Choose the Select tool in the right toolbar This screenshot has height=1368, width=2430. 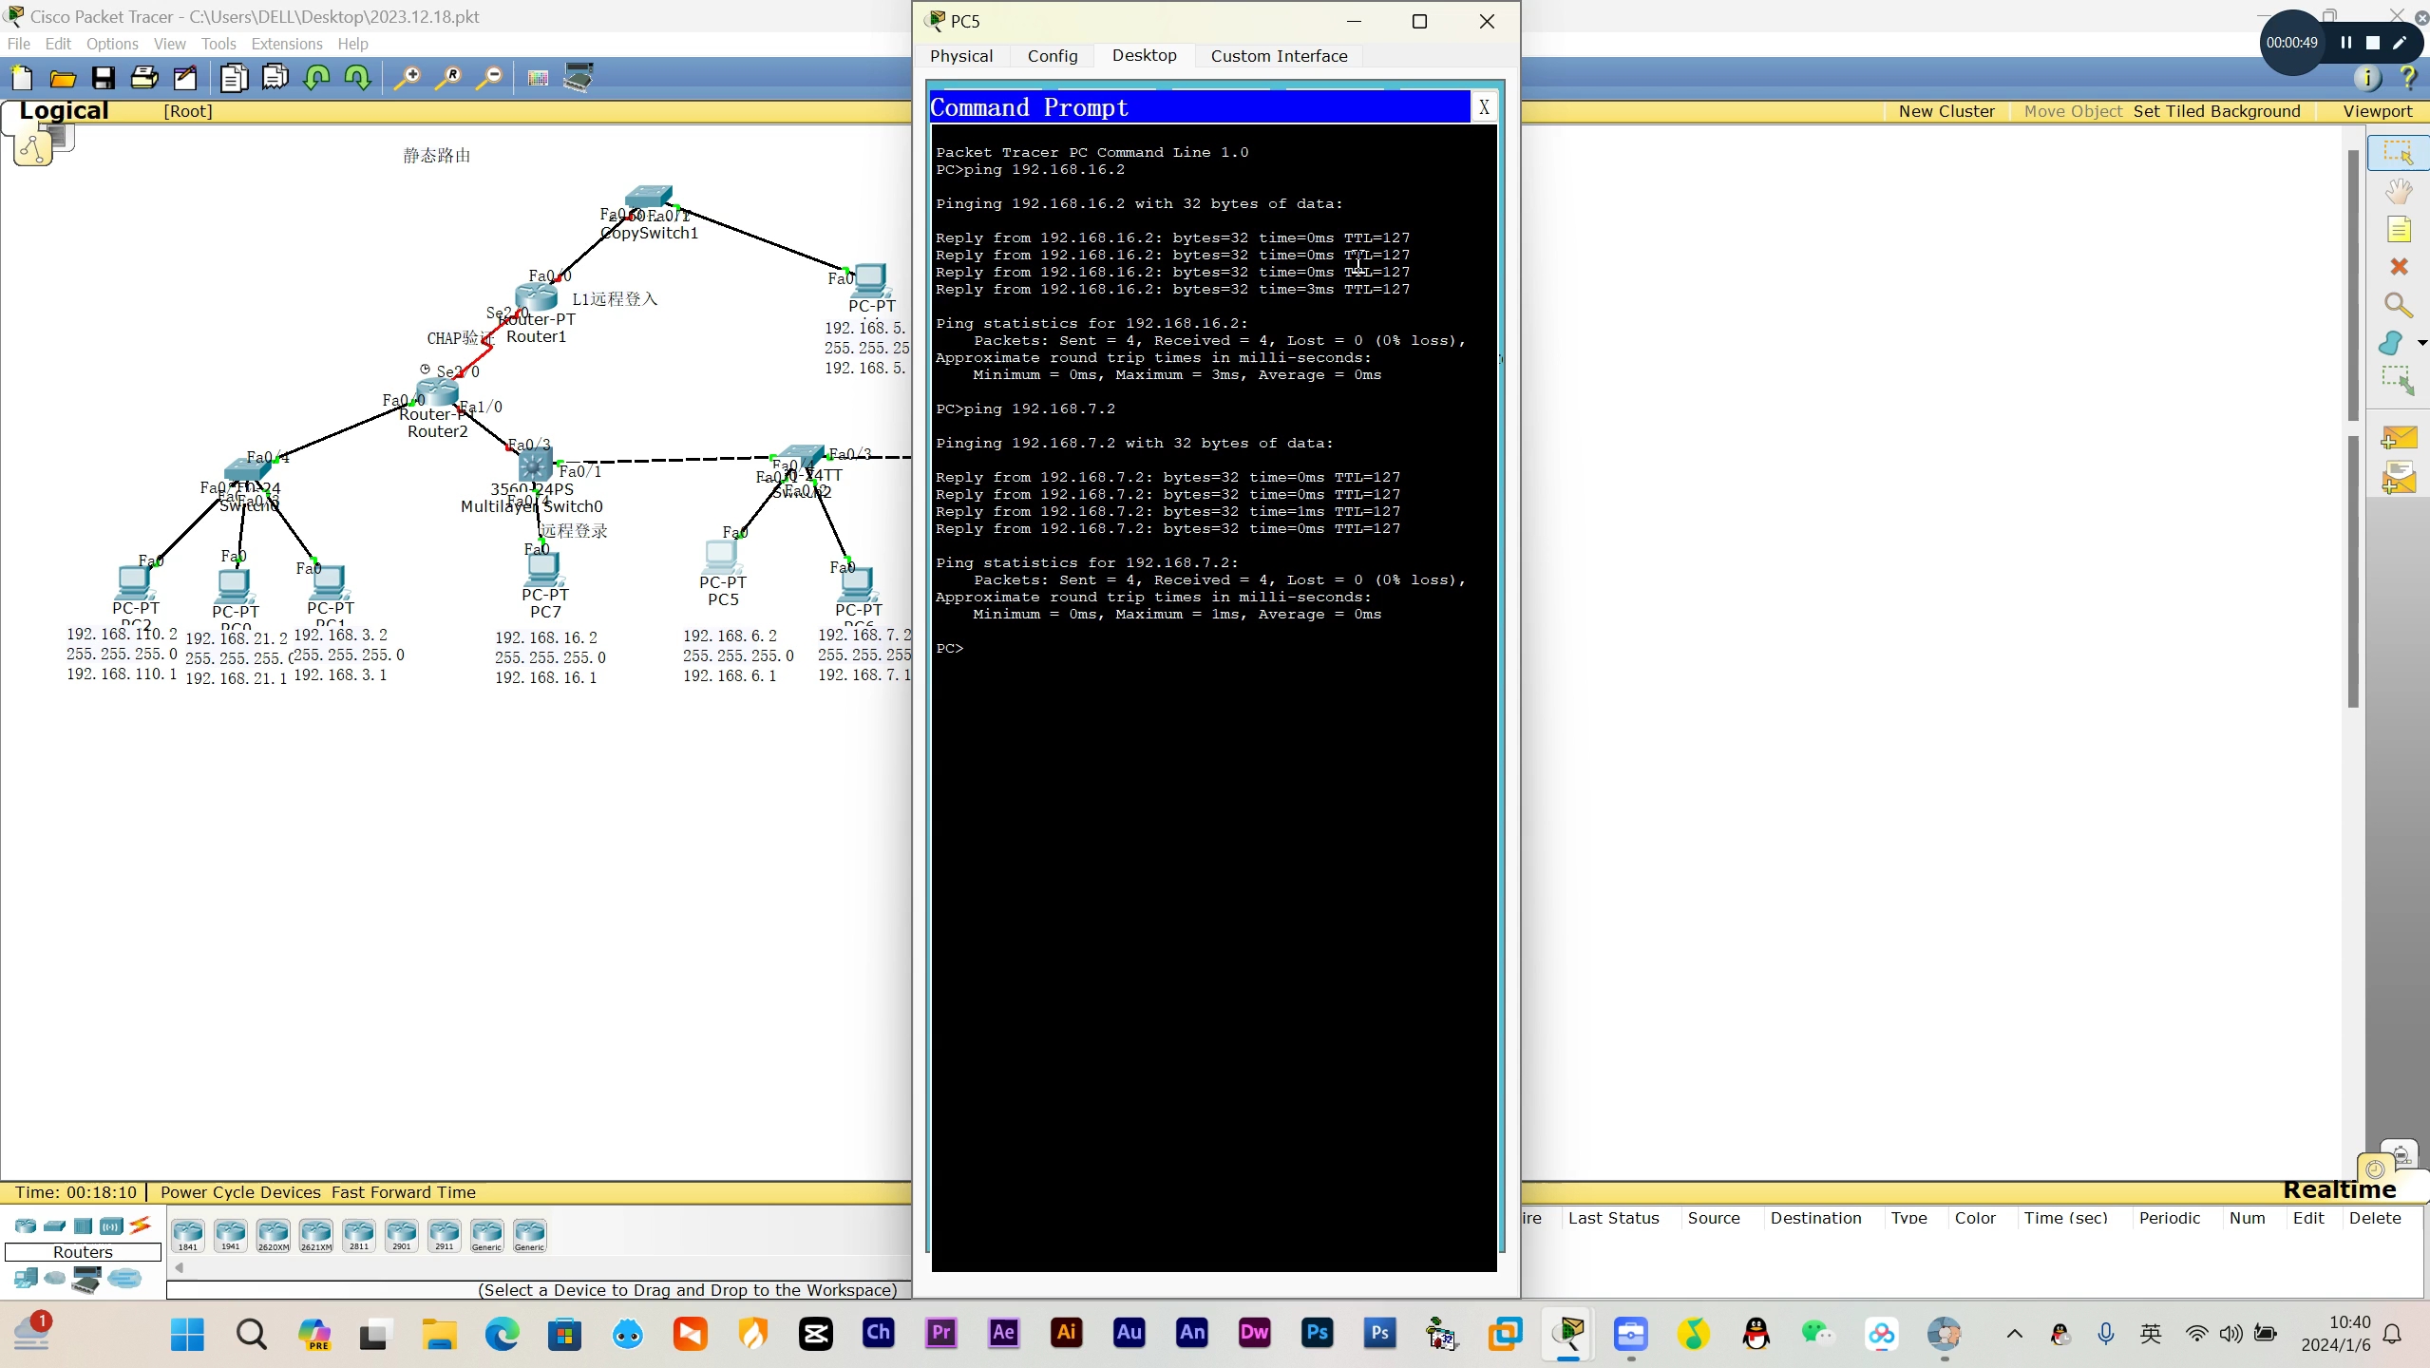[2398, 153]
